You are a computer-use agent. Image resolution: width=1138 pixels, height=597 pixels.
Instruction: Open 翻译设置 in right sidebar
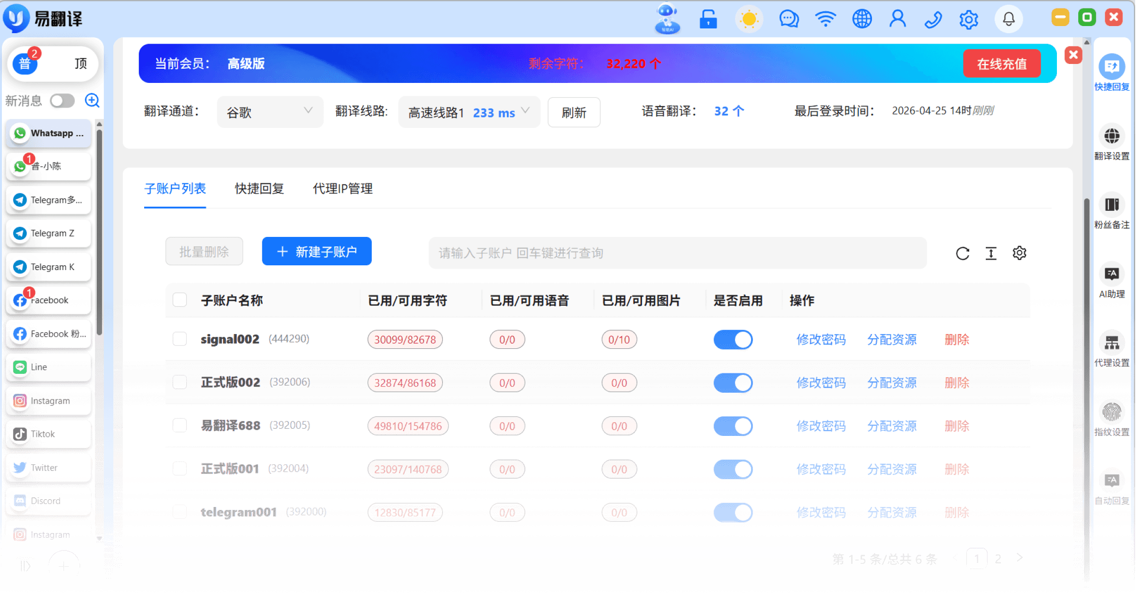pyautogui.click(x=1111, y=143)
